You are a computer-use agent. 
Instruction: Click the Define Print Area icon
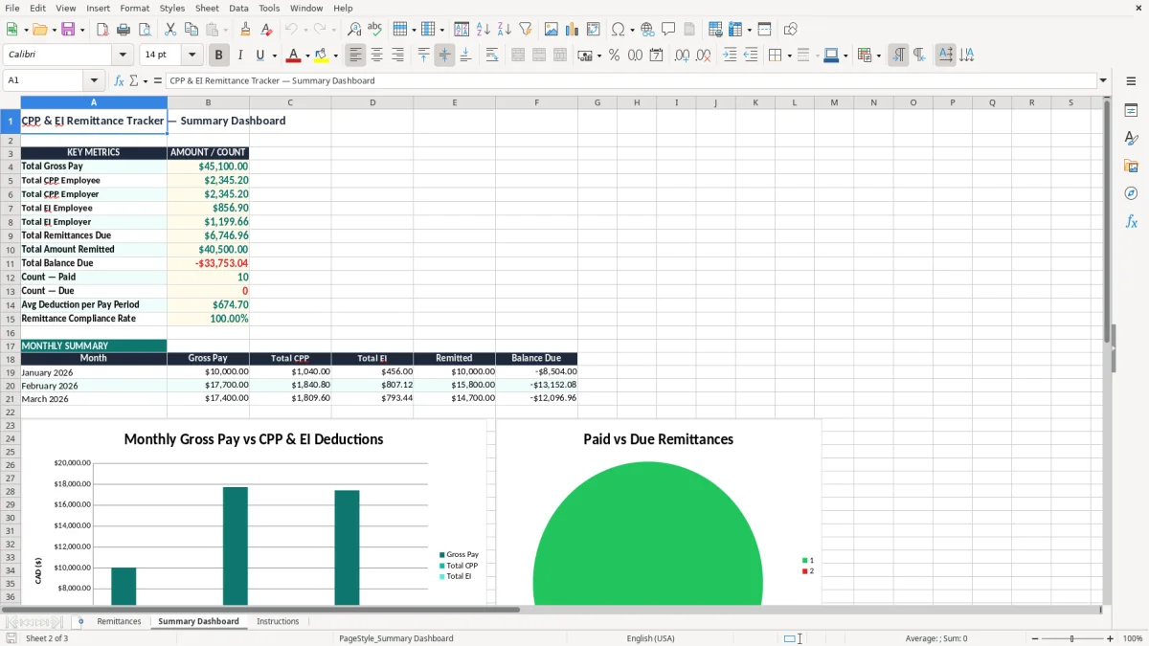[x=715, y=30]
